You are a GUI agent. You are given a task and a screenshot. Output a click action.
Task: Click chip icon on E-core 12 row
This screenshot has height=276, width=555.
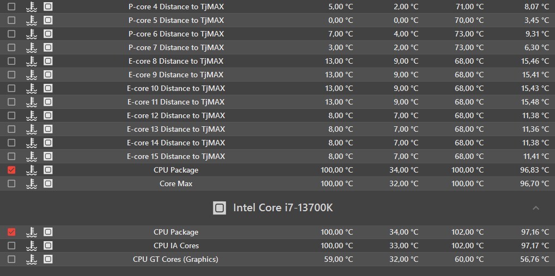point(48,115)
